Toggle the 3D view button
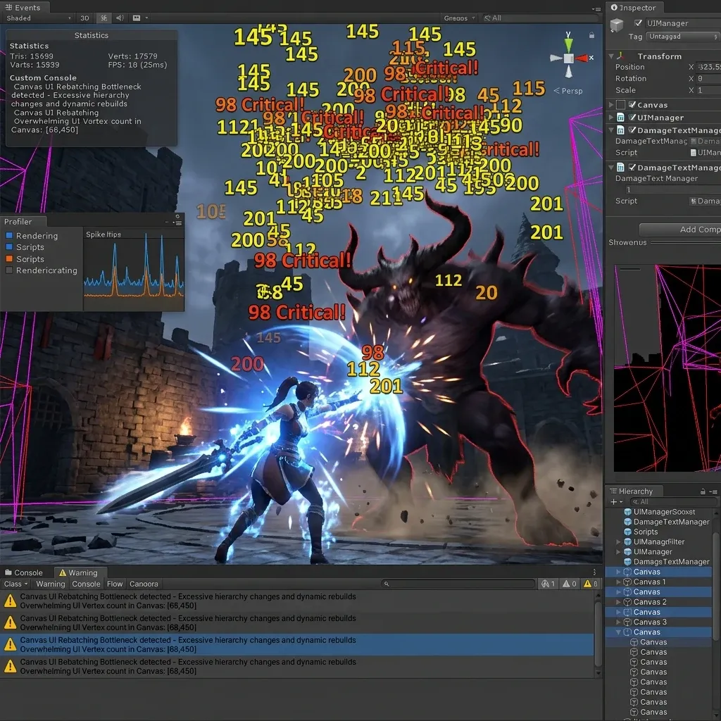Image resolution: width=721 pixels, height=721 pixels. (84, 18)
